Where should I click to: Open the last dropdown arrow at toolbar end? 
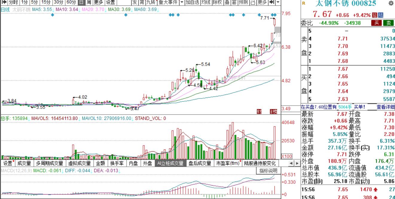point(278,2)
